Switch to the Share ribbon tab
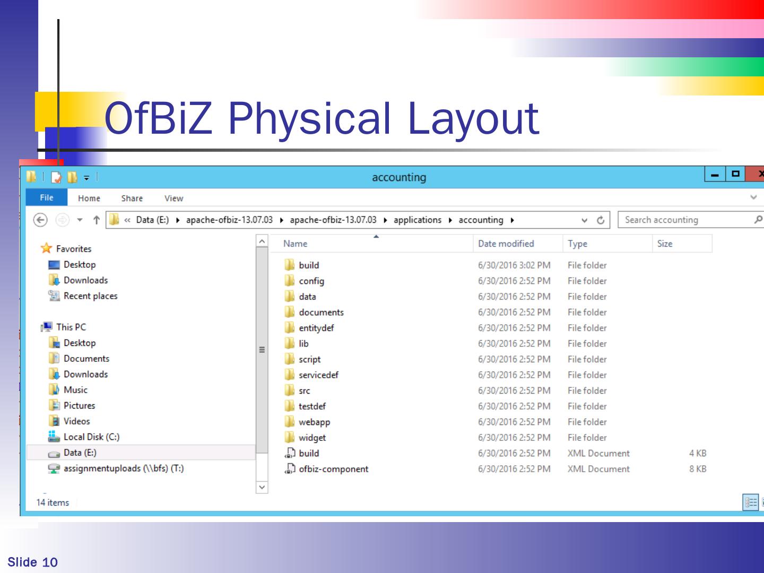Screen dimensions: 764x573 [x=132, y=198]
